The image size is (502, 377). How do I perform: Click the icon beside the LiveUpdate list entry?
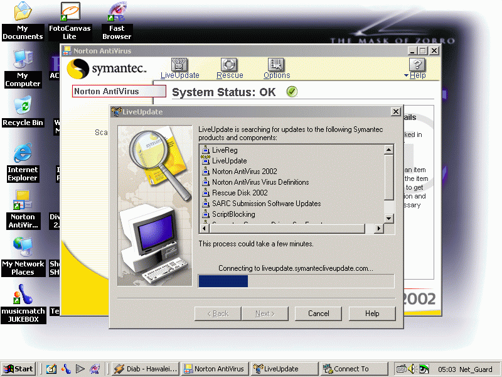[x=206, y=160]
